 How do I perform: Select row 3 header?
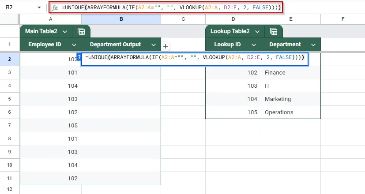click(10, 72)
